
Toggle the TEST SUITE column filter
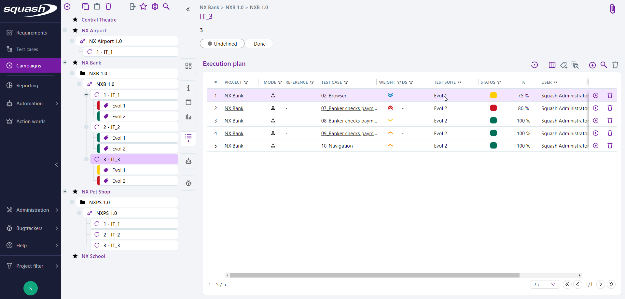pyautogui.click(x=460, y=82)
